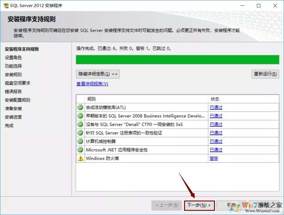Proceed with 下一步(N) button
Screen dimensions: 284x215
[x=199, y=205]
